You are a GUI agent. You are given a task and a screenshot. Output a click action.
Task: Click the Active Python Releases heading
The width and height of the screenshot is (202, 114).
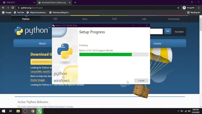click(33, 102)
